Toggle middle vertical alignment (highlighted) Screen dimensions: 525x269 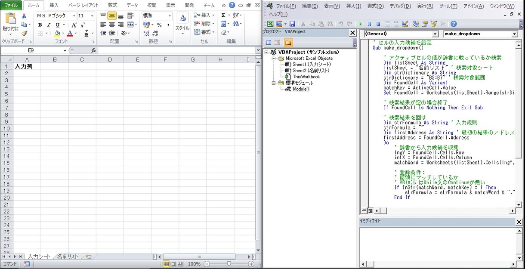point(112,16)
